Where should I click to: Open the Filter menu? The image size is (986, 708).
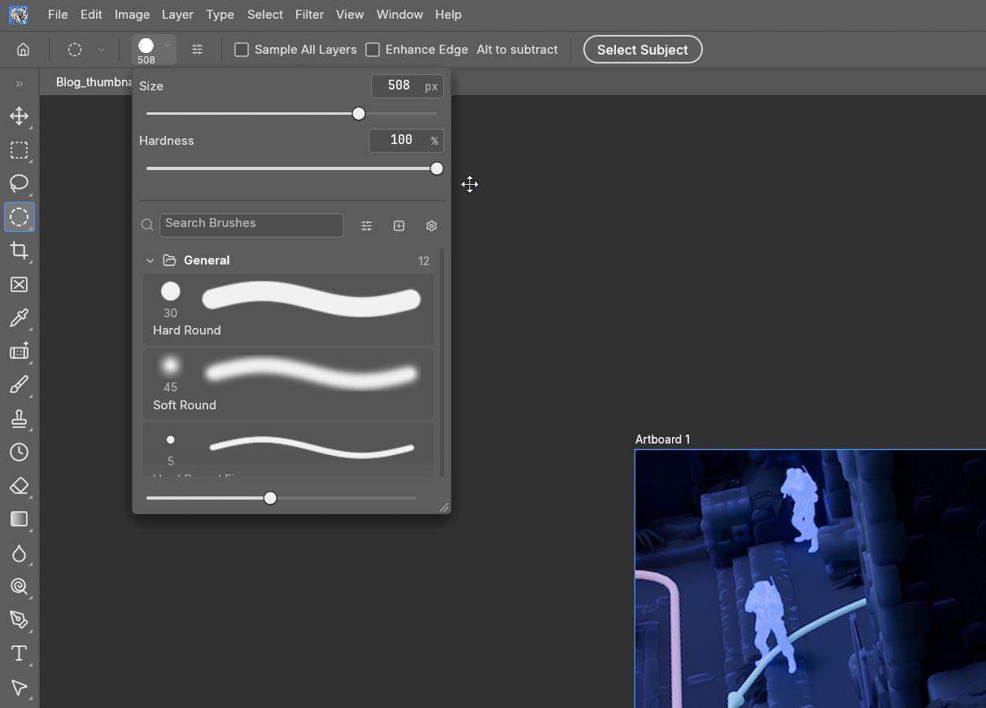point(309,15)
